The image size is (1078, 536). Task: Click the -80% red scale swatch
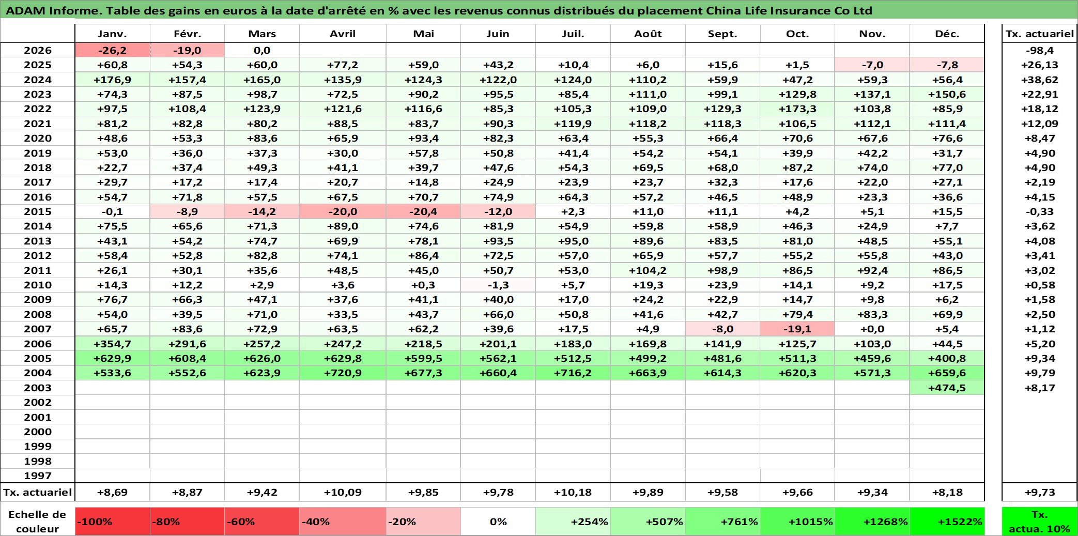point(187,521)
